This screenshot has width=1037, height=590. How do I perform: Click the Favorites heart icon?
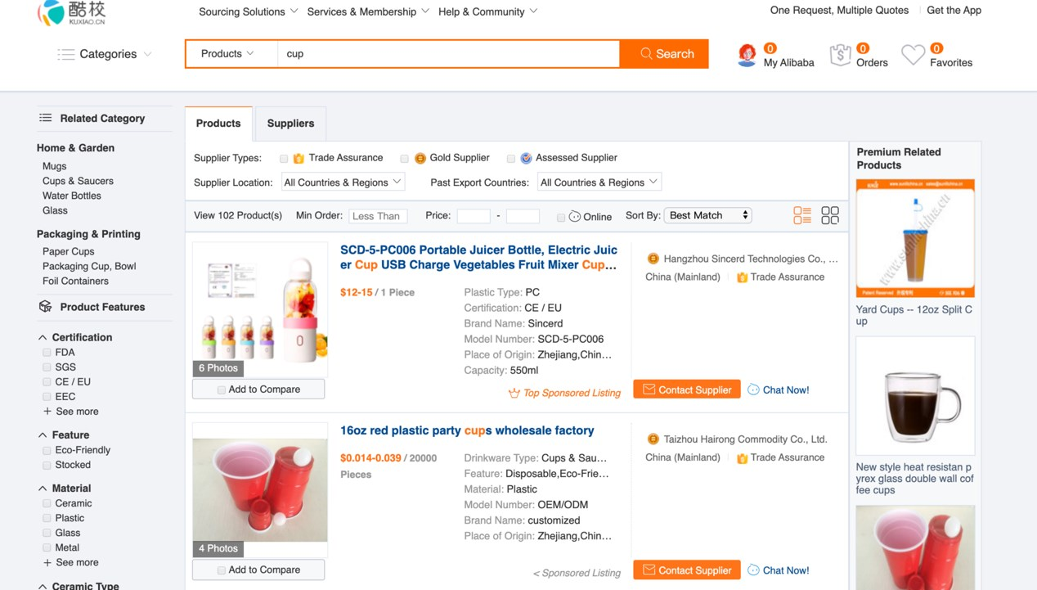(913, 55)
